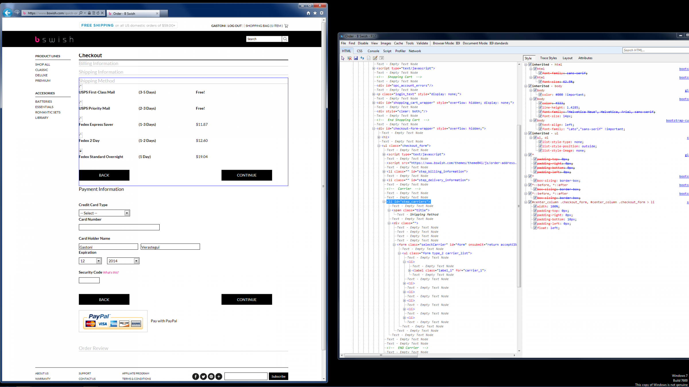Click the search magnifier on site header
Viewport: 689px width, 387px height.
[285, 39]
